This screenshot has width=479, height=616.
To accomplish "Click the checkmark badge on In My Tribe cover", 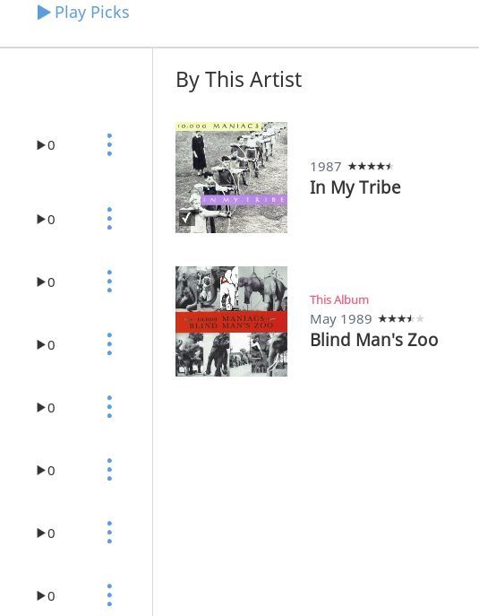I will click(x=187, y=217).
